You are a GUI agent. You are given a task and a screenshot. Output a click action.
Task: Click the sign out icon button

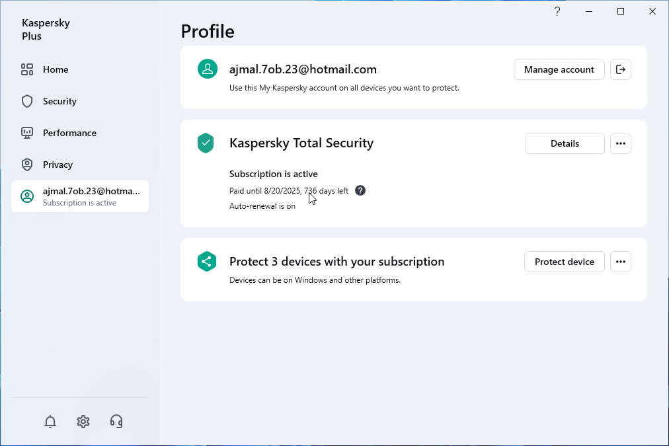[x=620, y=69]
